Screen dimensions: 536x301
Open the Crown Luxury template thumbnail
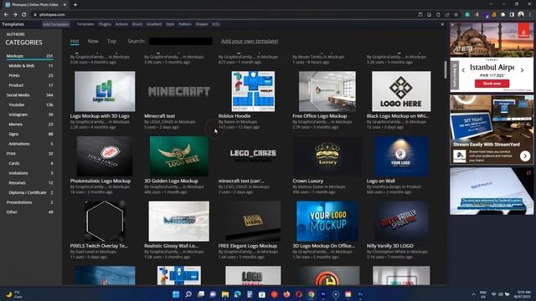point(327,156)
